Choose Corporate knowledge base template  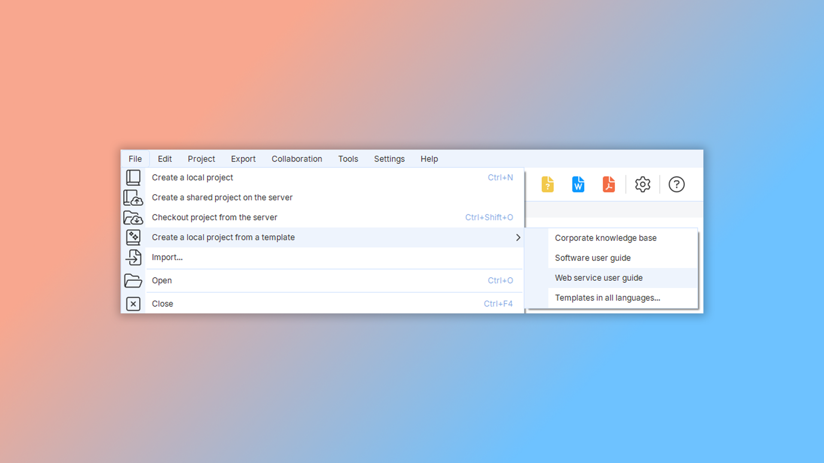click(605, 238)
